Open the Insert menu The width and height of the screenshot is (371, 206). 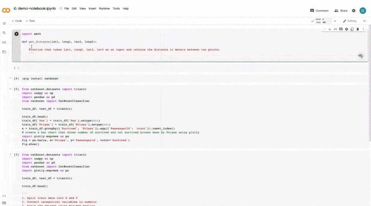[92, 8]
